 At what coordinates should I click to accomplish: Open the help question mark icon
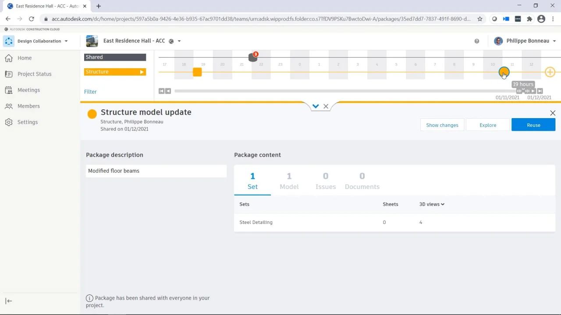point(477,41)
